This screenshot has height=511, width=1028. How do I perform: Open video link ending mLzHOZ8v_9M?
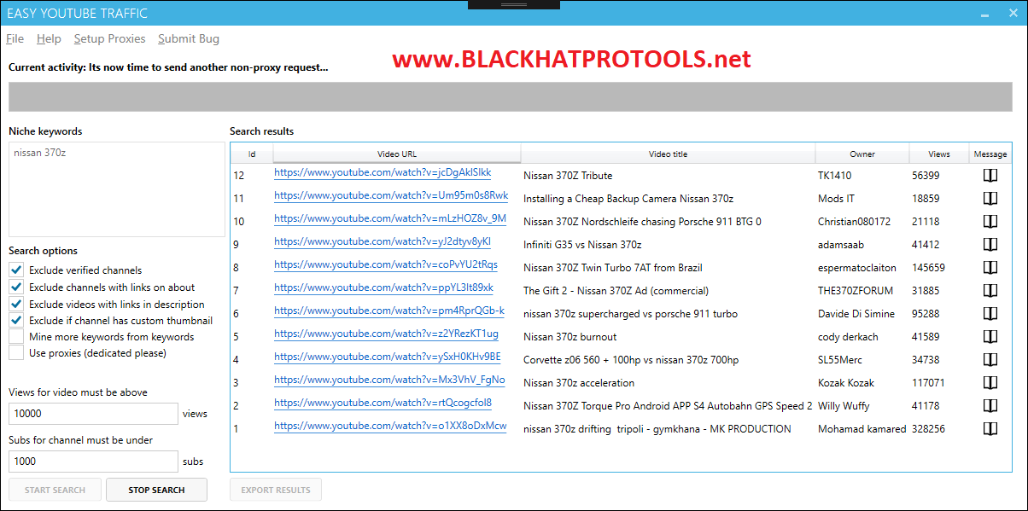click(x=390, y=219)
